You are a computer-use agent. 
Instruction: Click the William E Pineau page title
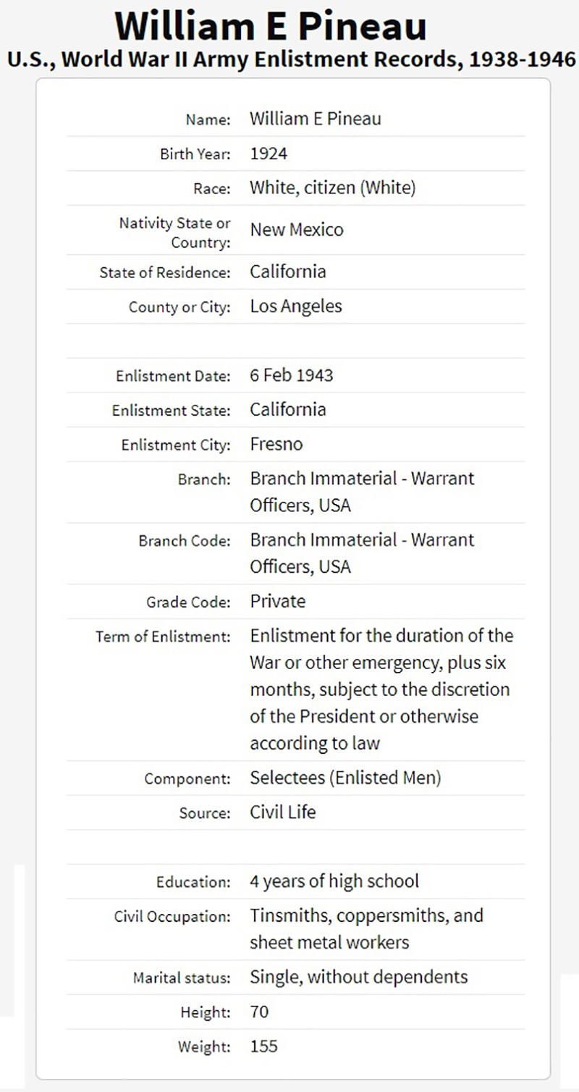(270, 28)
